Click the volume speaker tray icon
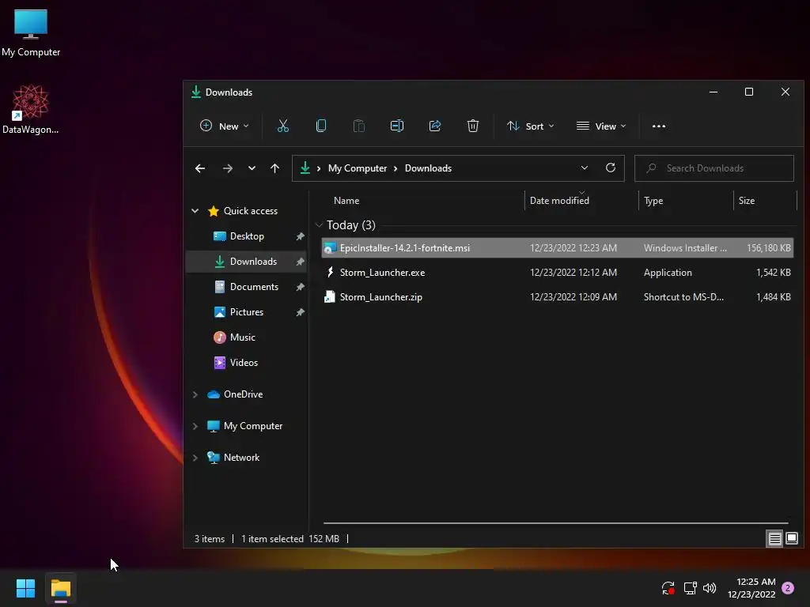810x607 pixels. [710, 588]
